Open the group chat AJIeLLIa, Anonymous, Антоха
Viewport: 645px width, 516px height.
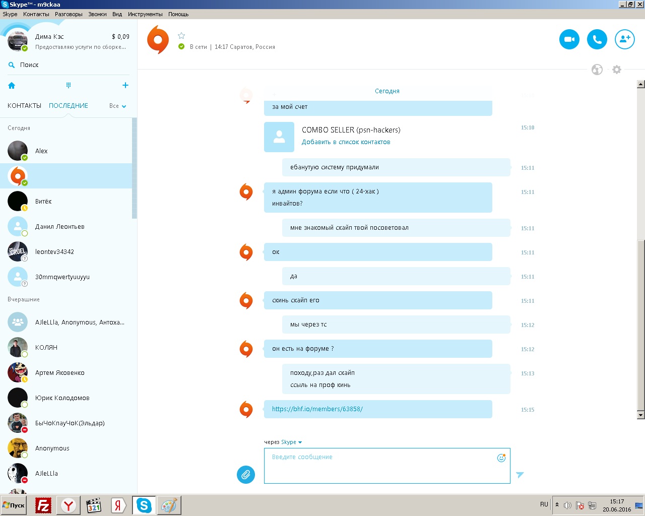66,322
